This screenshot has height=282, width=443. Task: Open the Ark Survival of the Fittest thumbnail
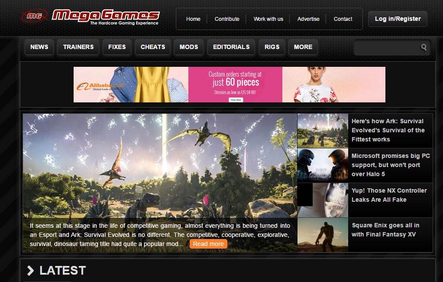click(323, 131)
